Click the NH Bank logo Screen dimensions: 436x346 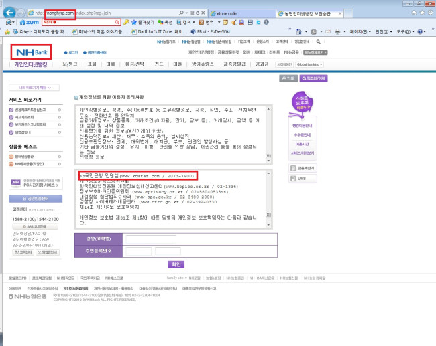click(31, 50)
